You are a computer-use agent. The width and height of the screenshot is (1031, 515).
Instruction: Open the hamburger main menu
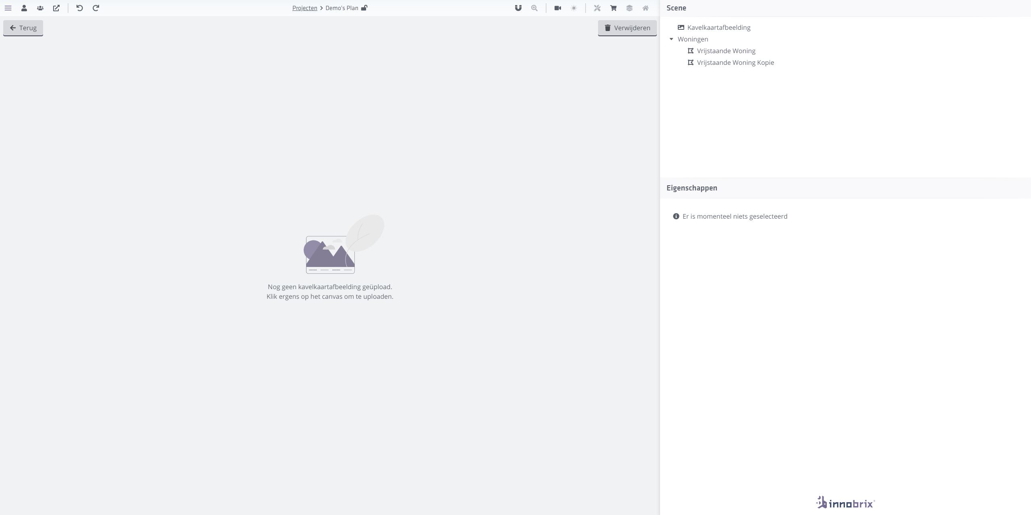click(x=8, y=8)
